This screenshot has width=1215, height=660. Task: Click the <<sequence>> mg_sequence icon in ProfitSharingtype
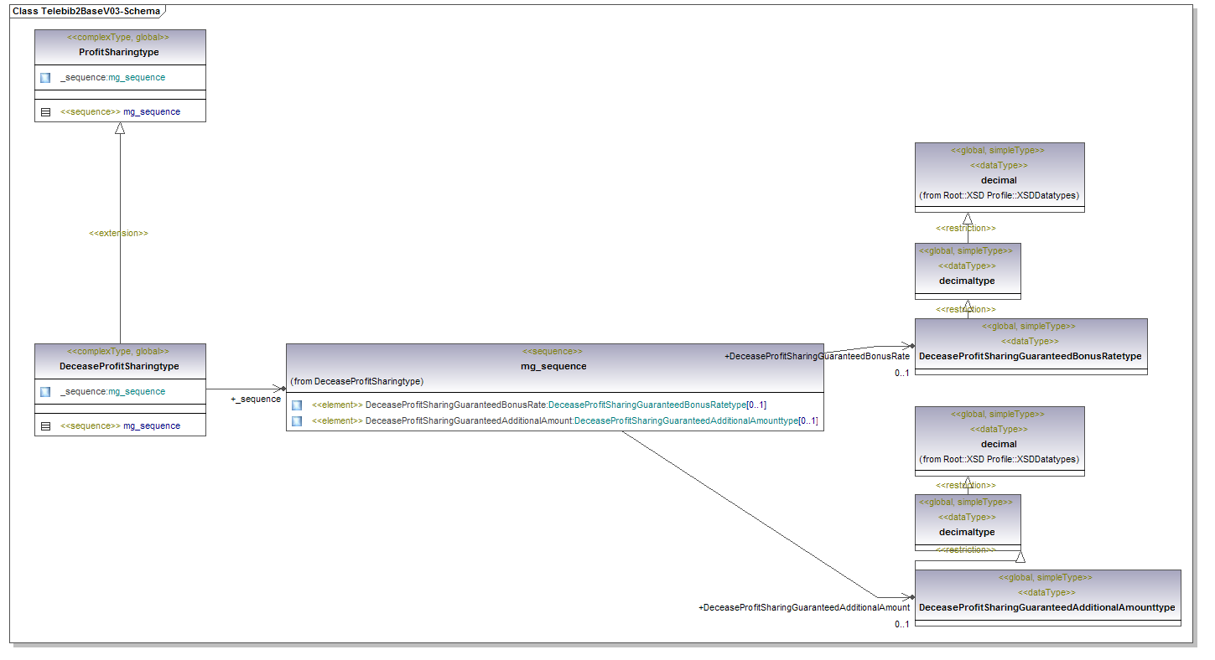tap(45, 111)
